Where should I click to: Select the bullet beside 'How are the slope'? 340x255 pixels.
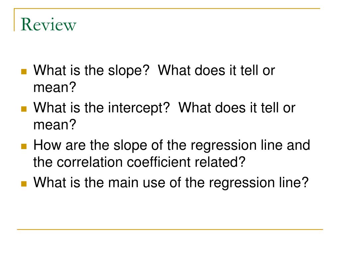pos(24,146)
